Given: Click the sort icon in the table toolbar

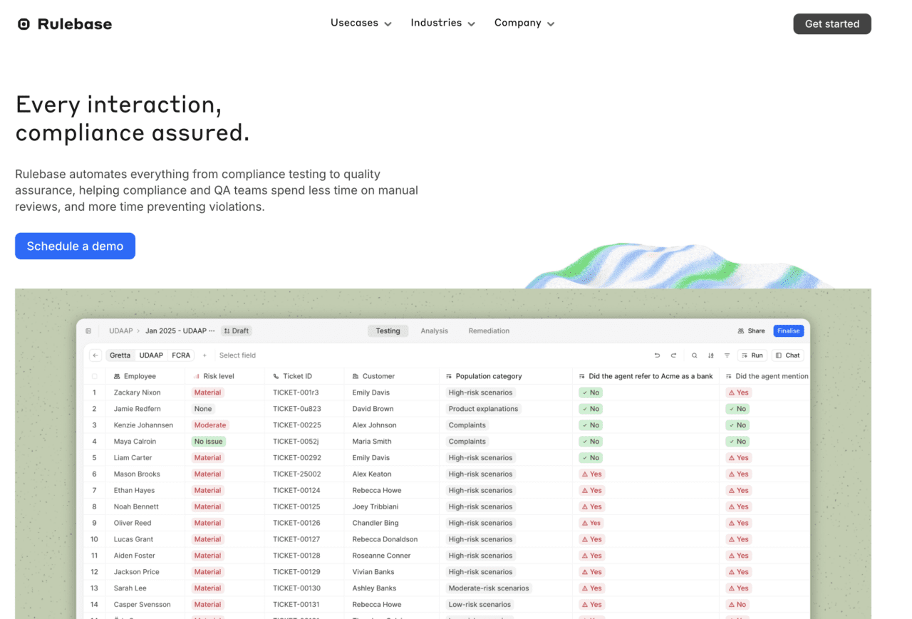Looking at the screenshot, I should click(710, 355).
